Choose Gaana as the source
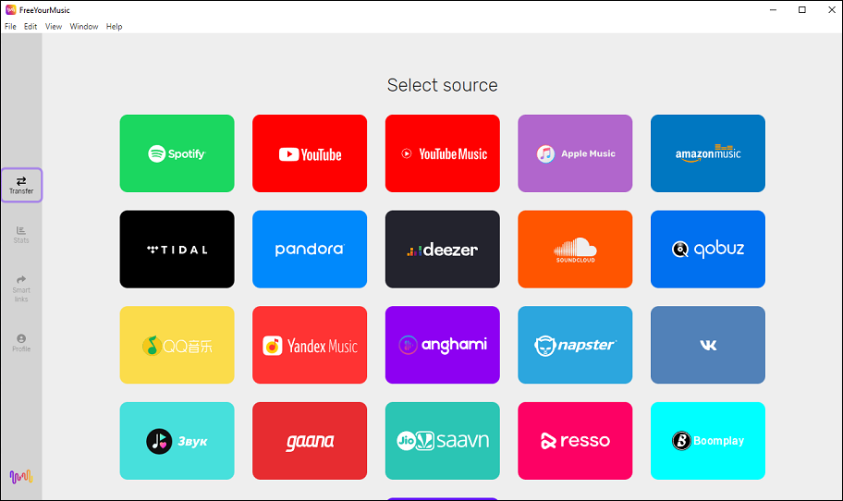The image size is (843, 501). point(310,441)
